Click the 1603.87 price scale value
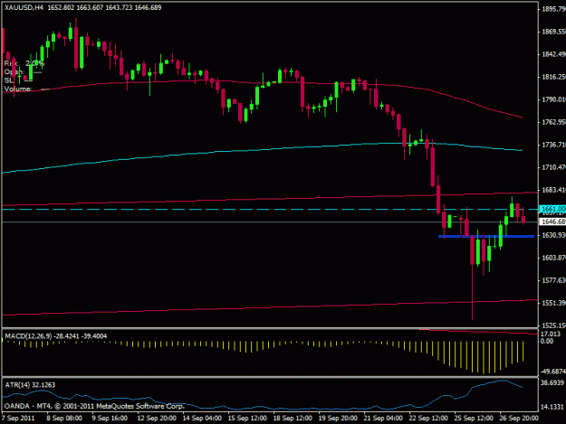566x424 pixels. pyautogui.click(x=553, y=258)
